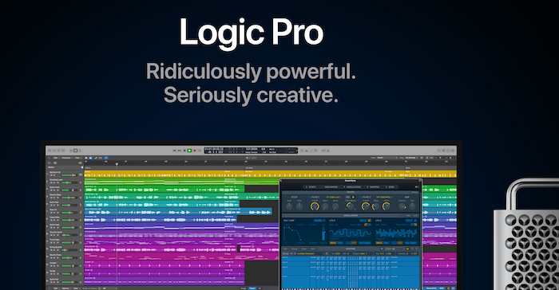The width and height of the screenshot is (559, 290).
Task: Open the Functions menu in tracks area
Action: (x=66, y=158)
